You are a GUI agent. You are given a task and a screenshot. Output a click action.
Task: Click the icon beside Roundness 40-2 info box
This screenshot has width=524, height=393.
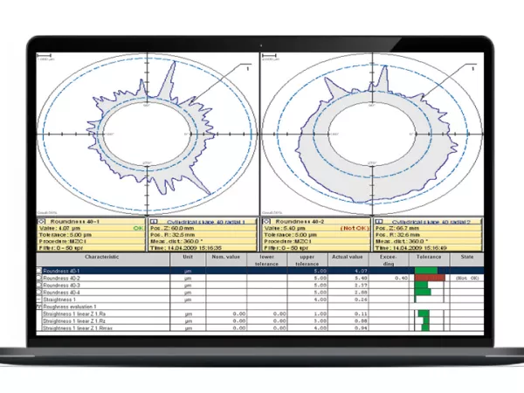coord(266,222)
